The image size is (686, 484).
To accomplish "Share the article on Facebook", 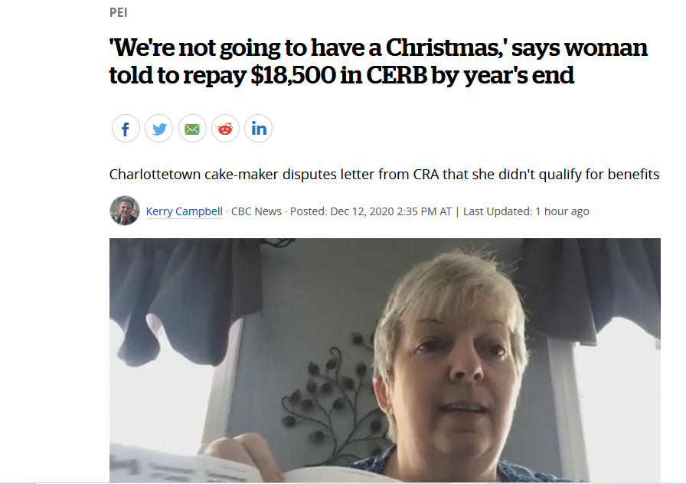I will [x=126, y=129].
